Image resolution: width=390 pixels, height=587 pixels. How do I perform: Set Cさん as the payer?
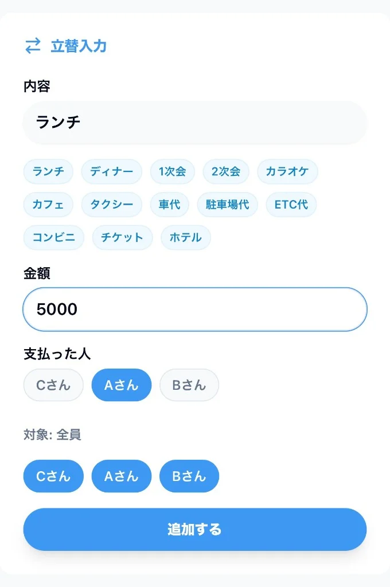coord(53,385)
